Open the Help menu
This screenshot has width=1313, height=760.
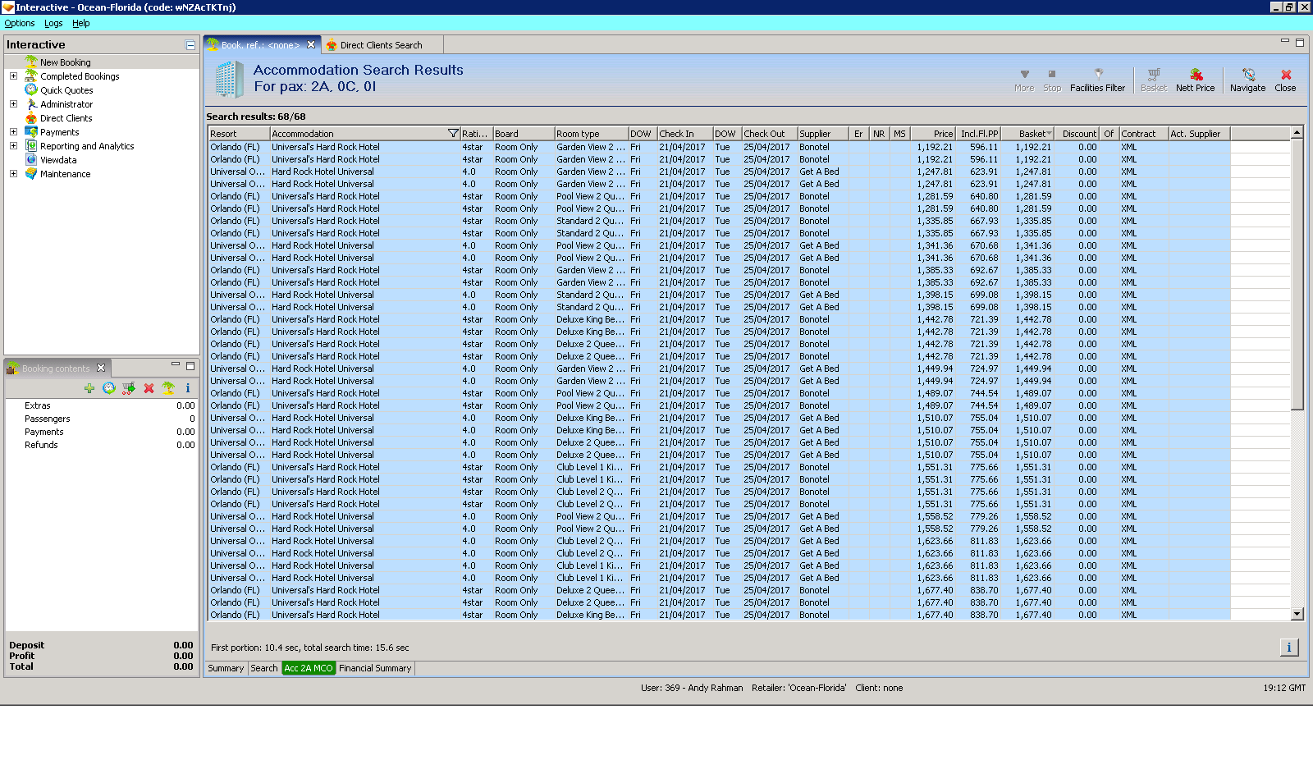click(x=81, y=23)
